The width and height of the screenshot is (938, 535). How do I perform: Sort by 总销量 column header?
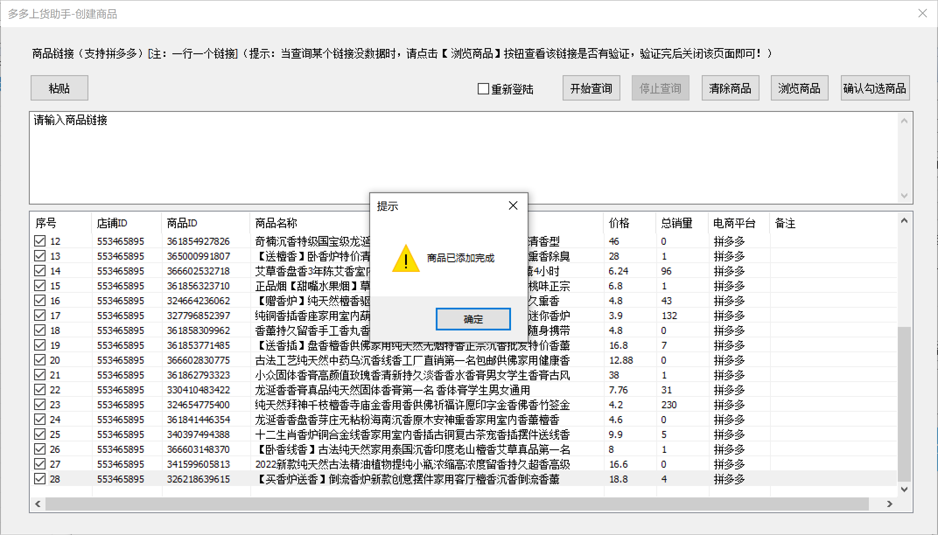pos(676,223)
